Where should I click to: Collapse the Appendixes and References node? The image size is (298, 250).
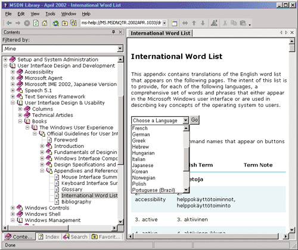click(x=42, y=171)
